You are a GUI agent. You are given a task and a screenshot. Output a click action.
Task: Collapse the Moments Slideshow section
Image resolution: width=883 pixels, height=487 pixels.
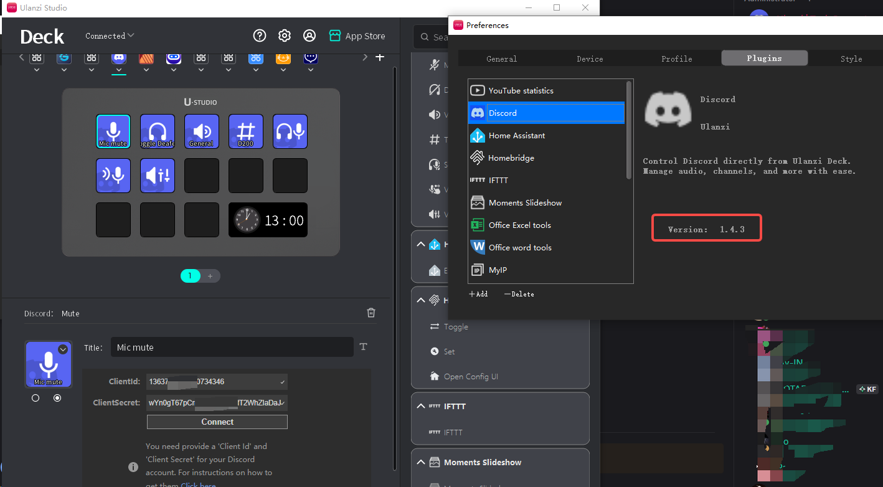tap(420, 462)
